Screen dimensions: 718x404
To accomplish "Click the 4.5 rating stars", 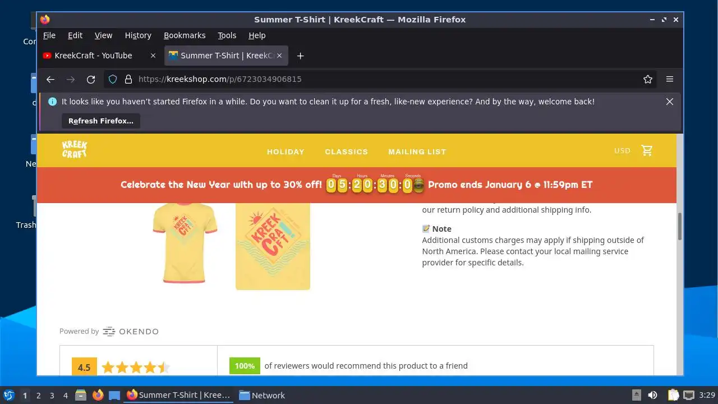I will [136, 368].
